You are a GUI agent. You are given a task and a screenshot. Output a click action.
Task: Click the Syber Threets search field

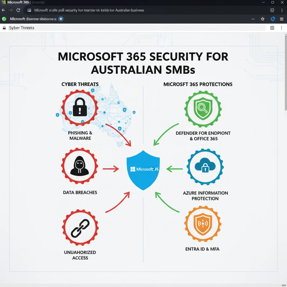(137, 28)
